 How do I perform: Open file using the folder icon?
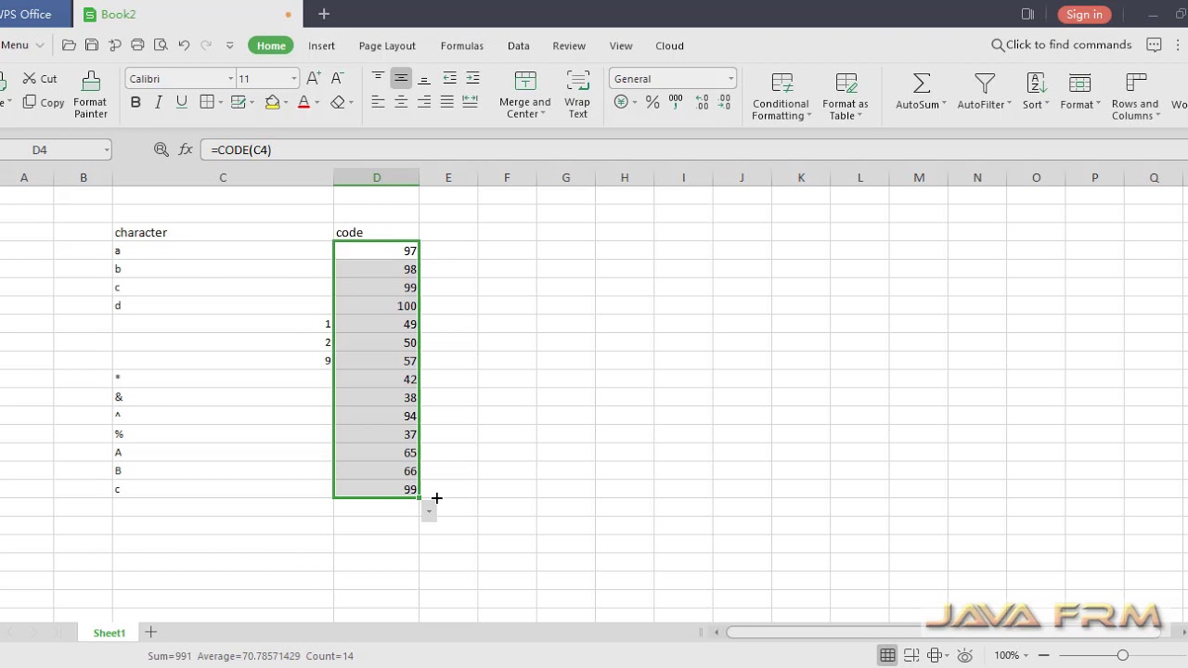coord(69,45)
